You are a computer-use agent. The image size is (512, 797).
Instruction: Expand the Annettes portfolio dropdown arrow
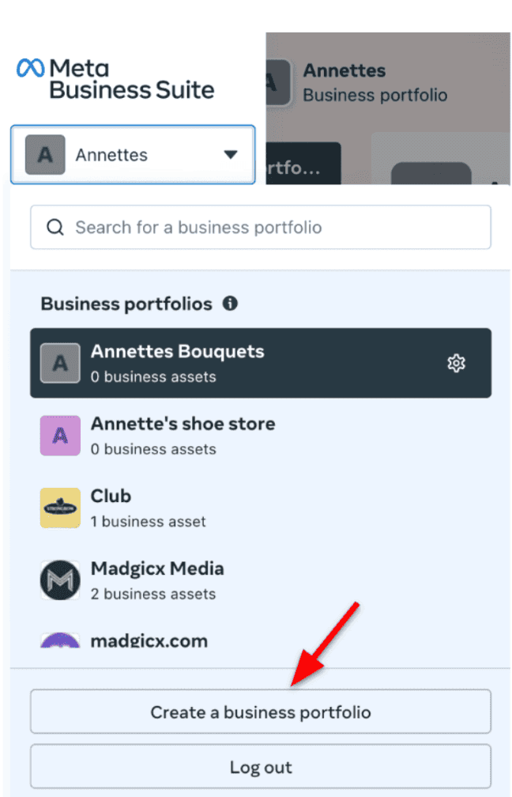pyautogui.click(x=230, y=155)
